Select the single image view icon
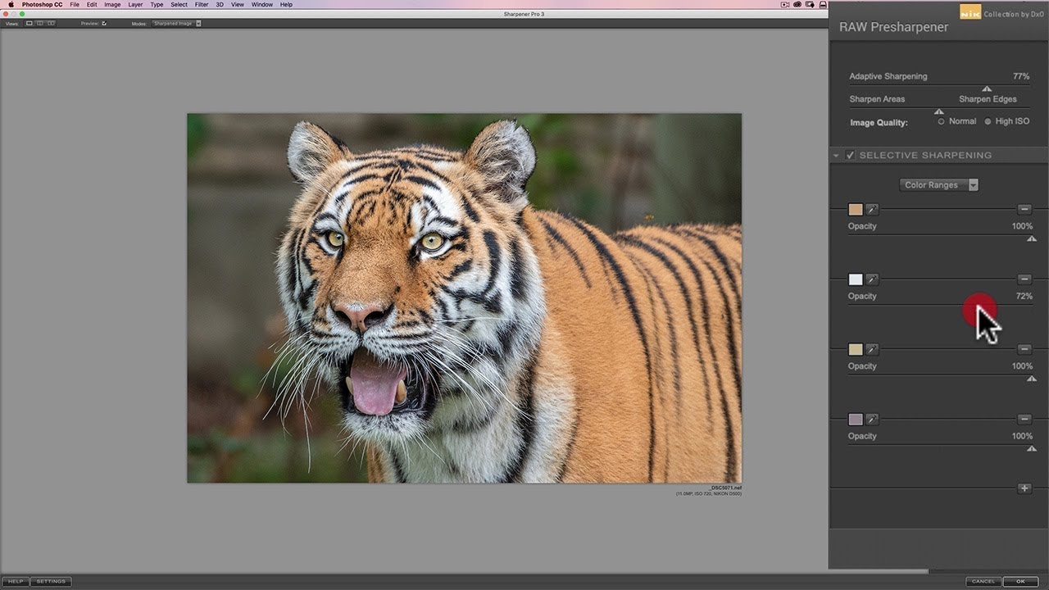Image resolution: width=1049 pixels, height=590 pixels. 30,24
